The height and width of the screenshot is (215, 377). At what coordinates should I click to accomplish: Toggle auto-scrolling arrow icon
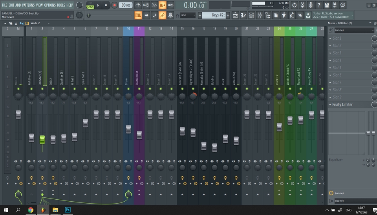(146, 15)
